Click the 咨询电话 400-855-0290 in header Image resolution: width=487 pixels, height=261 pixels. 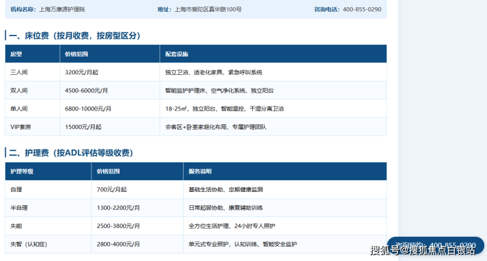[347, 9]
